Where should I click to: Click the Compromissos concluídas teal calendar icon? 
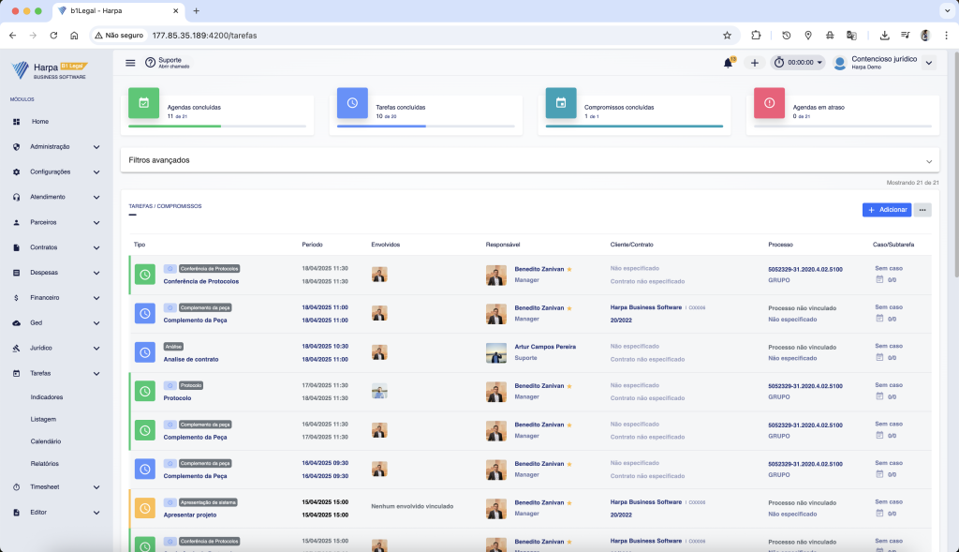pos(561,103)
